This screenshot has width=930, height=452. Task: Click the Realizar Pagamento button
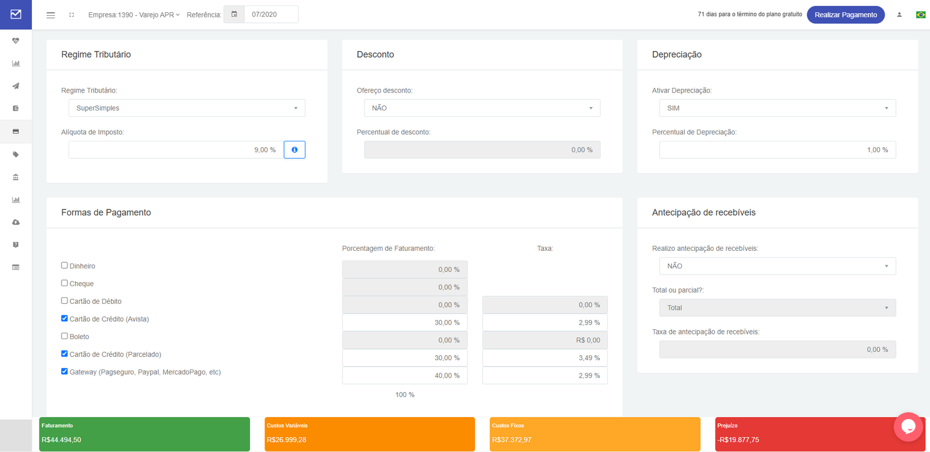point(845,15)
